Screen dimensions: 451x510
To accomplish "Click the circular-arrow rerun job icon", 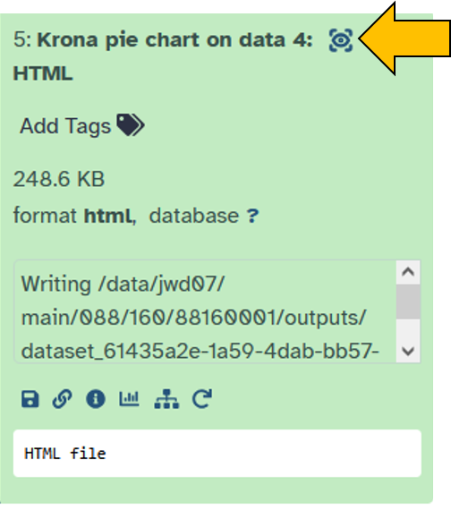I will pos(202,399).
